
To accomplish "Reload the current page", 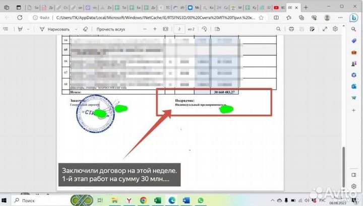I will point(20,18).
